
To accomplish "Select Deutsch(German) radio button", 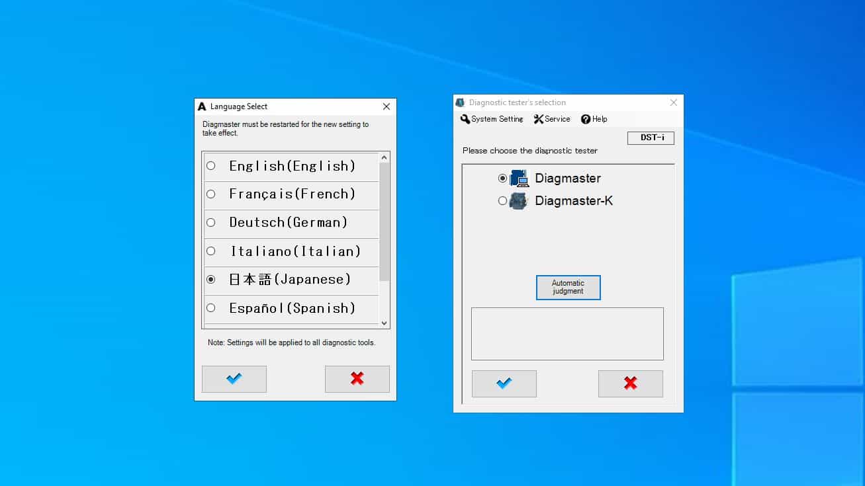I will click(210, 223).
